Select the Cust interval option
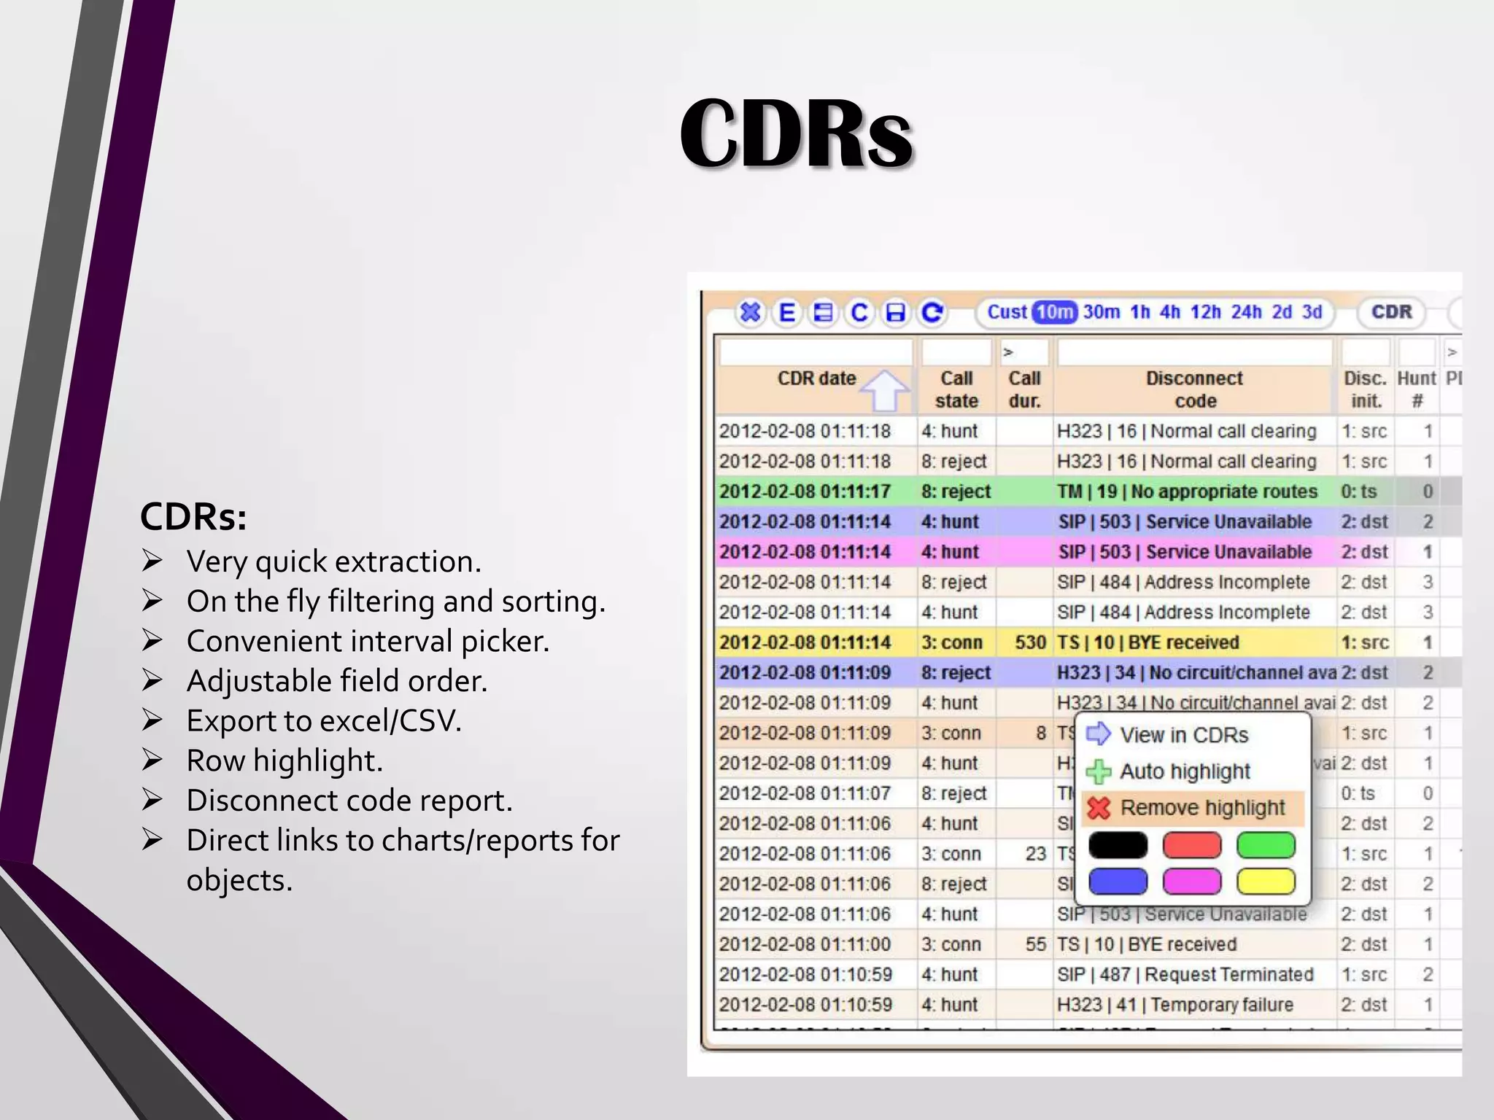The image size is (1494, 1120). 1007,312
